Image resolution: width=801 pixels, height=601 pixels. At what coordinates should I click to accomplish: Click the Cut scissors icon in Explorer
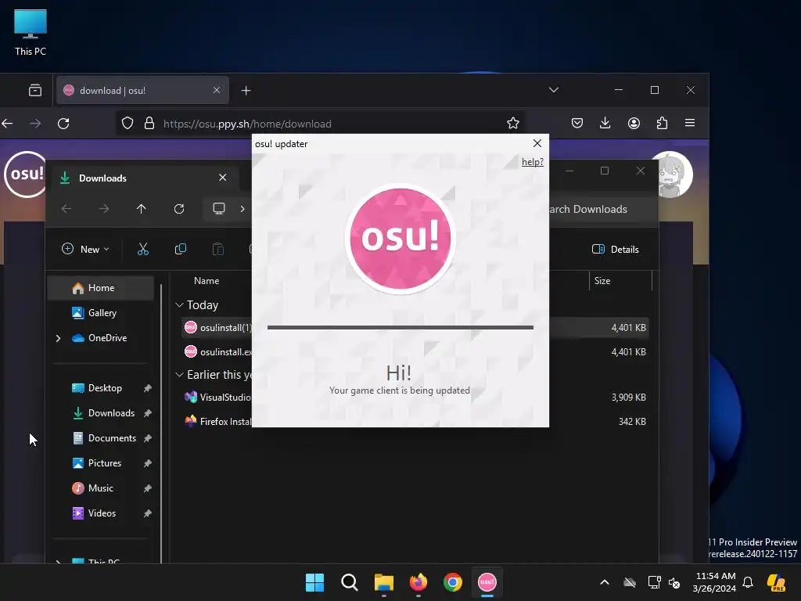142,250
